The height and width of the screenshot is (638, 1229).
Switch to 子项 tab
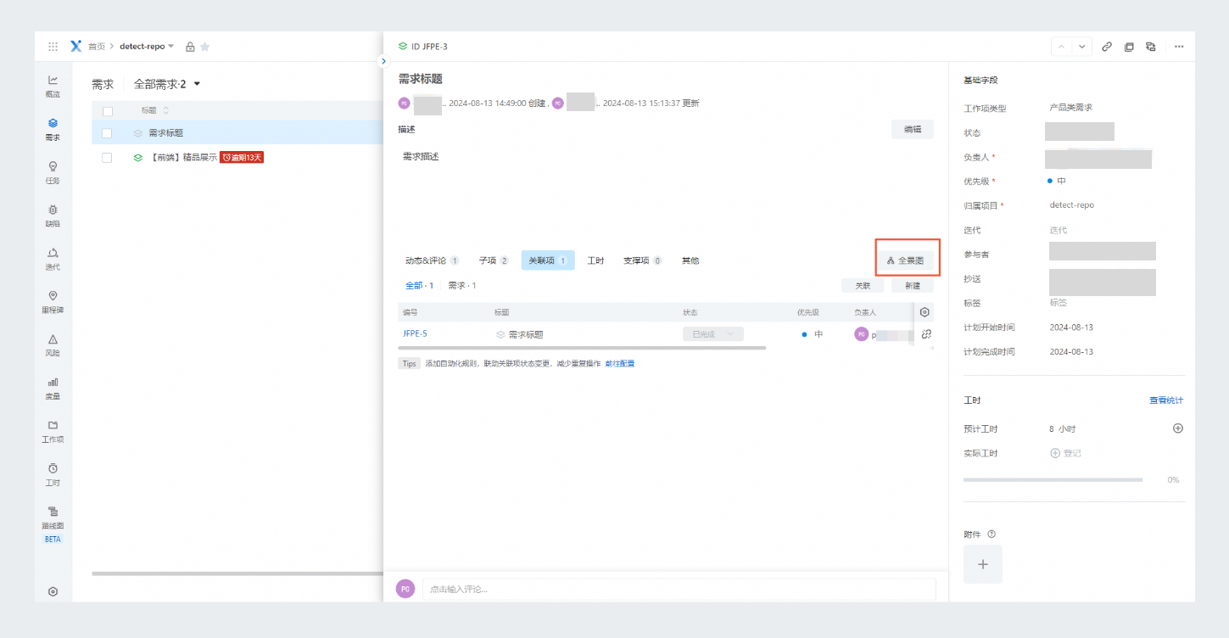494,260
